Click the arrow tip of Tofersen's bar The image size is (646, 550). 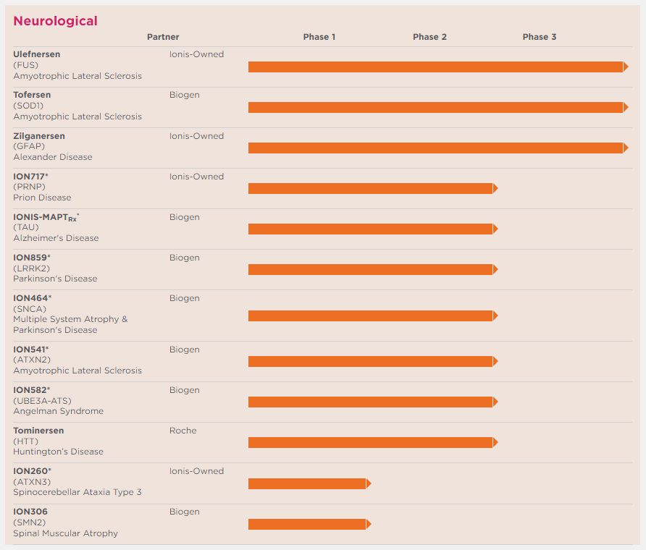pyautogui.click(x=626, y=107)
